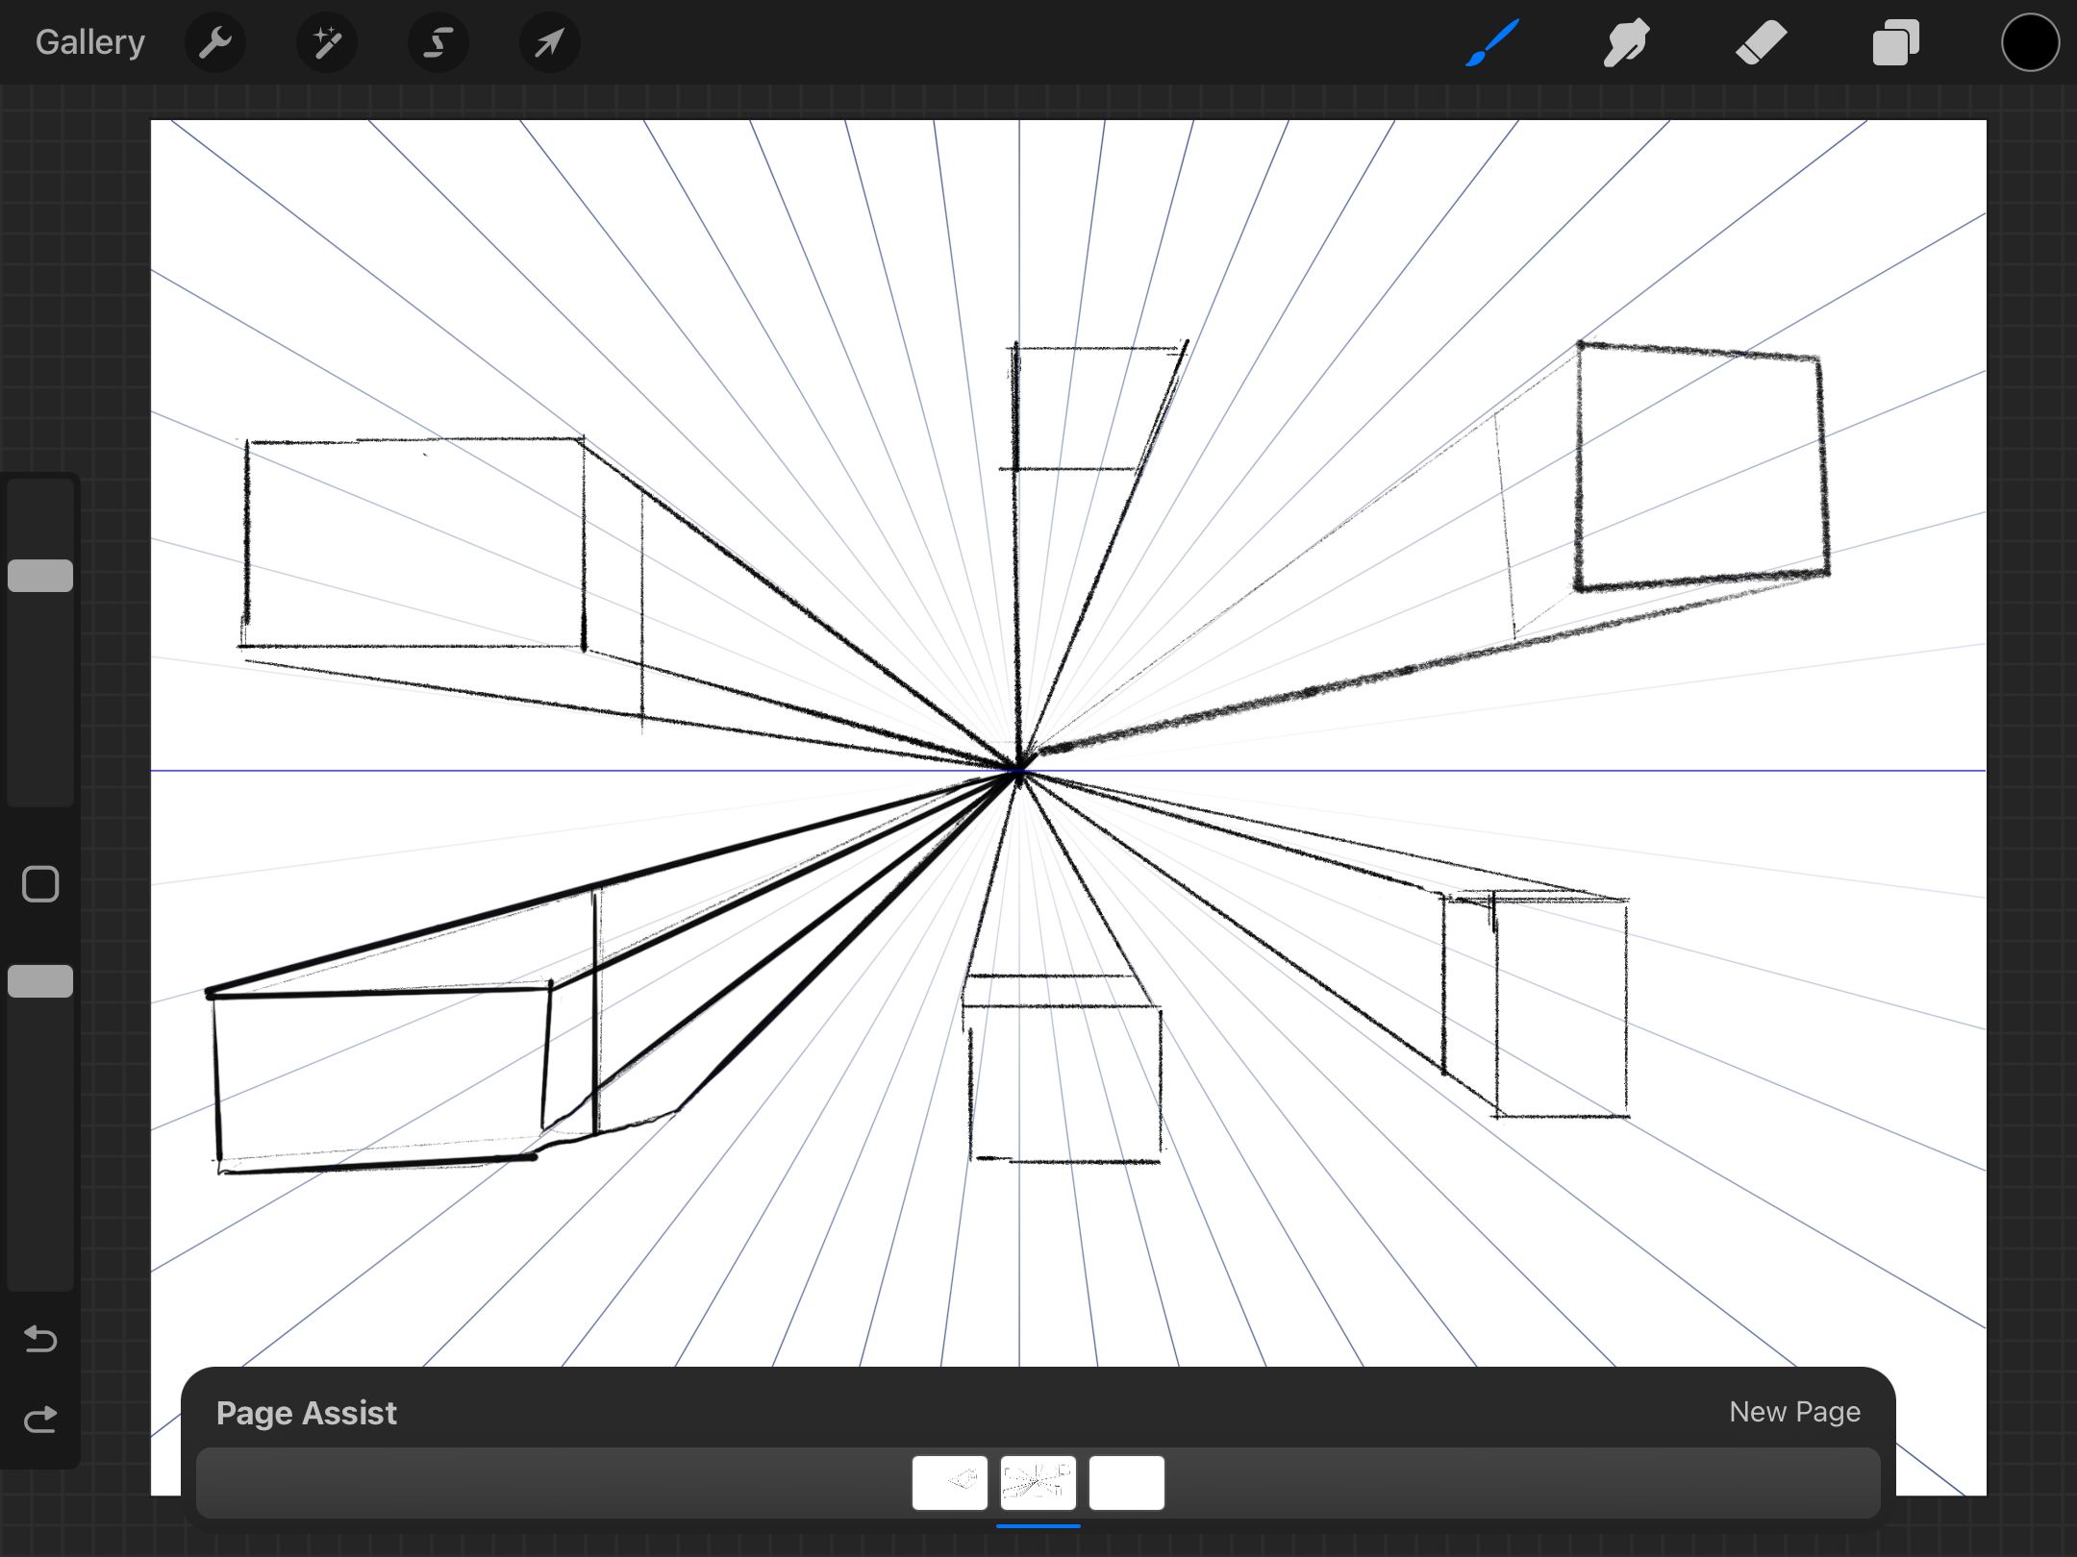This screenshot has height=1557, width=2077.
Task: Open the Actions wrench menu
Action: pos(215,42)
